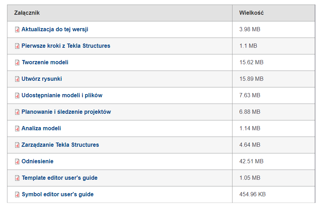Click PDF icon next to Analiza modeli
This screenshot has width=323, height=211.
pos(17,128)
